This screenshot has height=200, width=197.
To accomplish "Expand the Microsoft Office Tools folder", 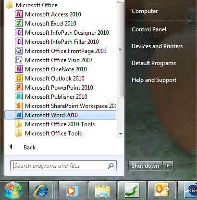I will tap(49, 133).
